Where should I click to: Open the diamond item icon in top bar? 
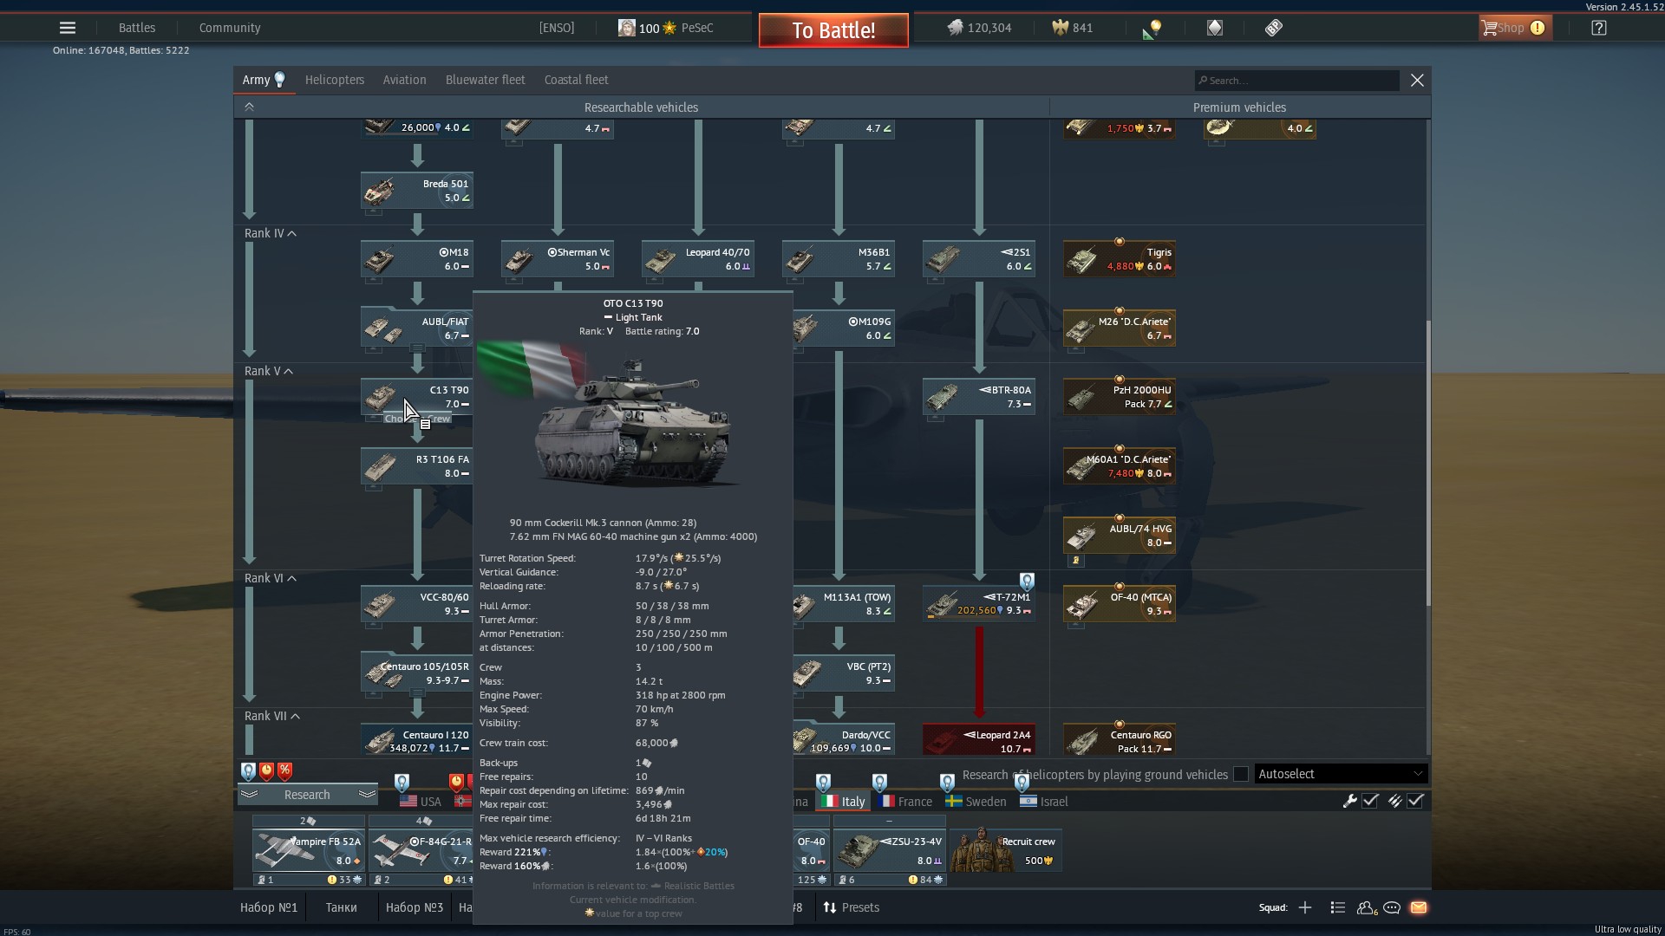(1215, 28)
